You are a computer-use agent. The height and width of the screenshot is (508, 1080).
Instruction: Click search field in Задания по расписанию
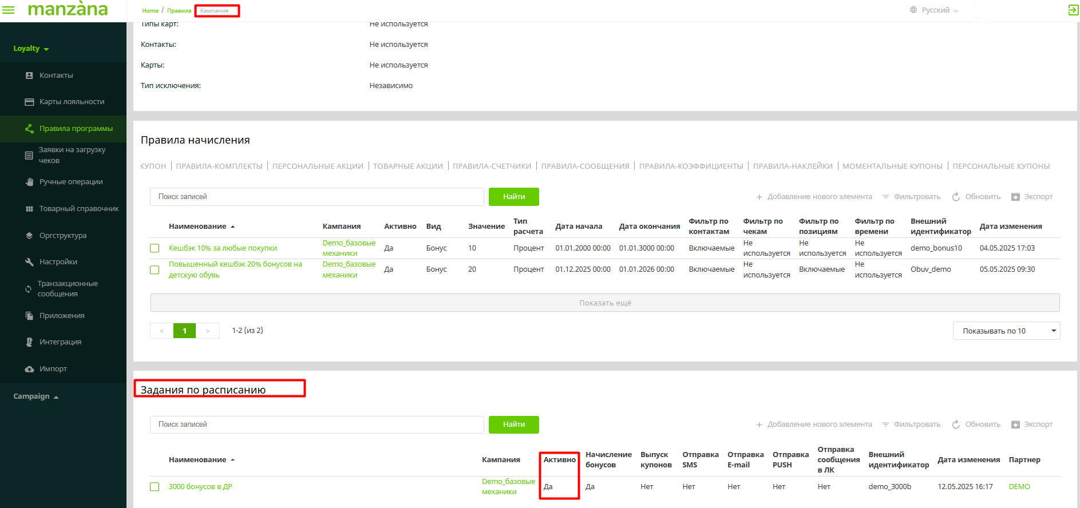[317, 424]
